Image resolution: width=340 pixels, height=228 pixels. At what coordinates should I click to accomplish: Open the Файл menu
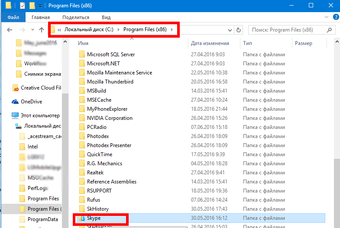13,17
